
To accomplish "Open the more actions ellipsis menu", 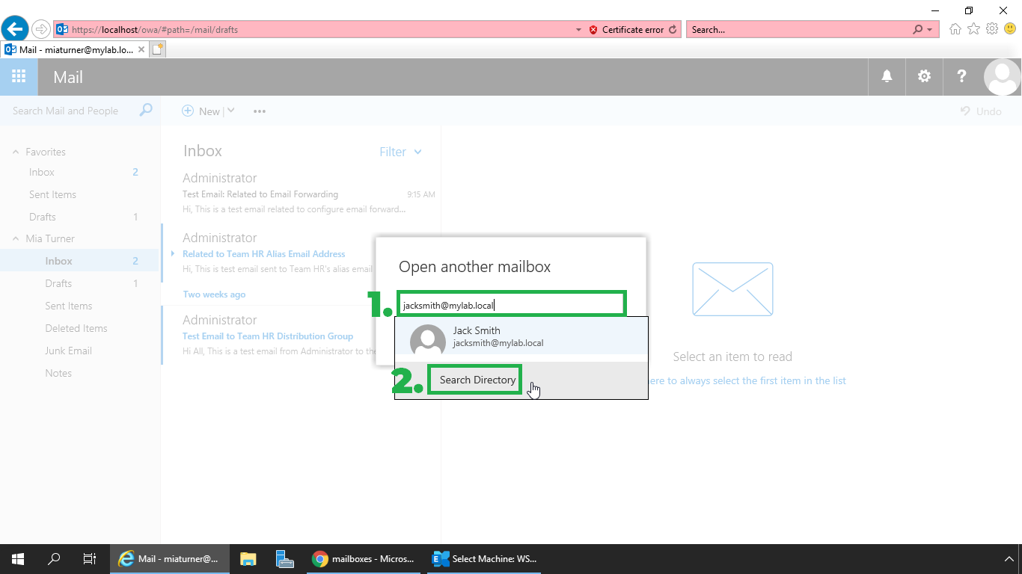I will pos(260,111).
